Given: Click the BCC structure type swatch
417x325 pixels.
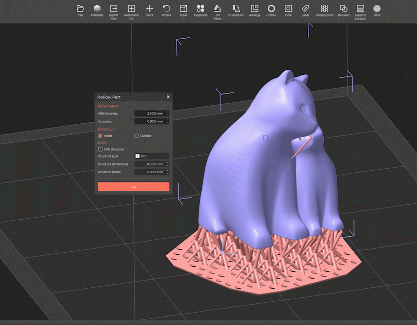Looking at the screenshot, I should [x=137, y=156].
